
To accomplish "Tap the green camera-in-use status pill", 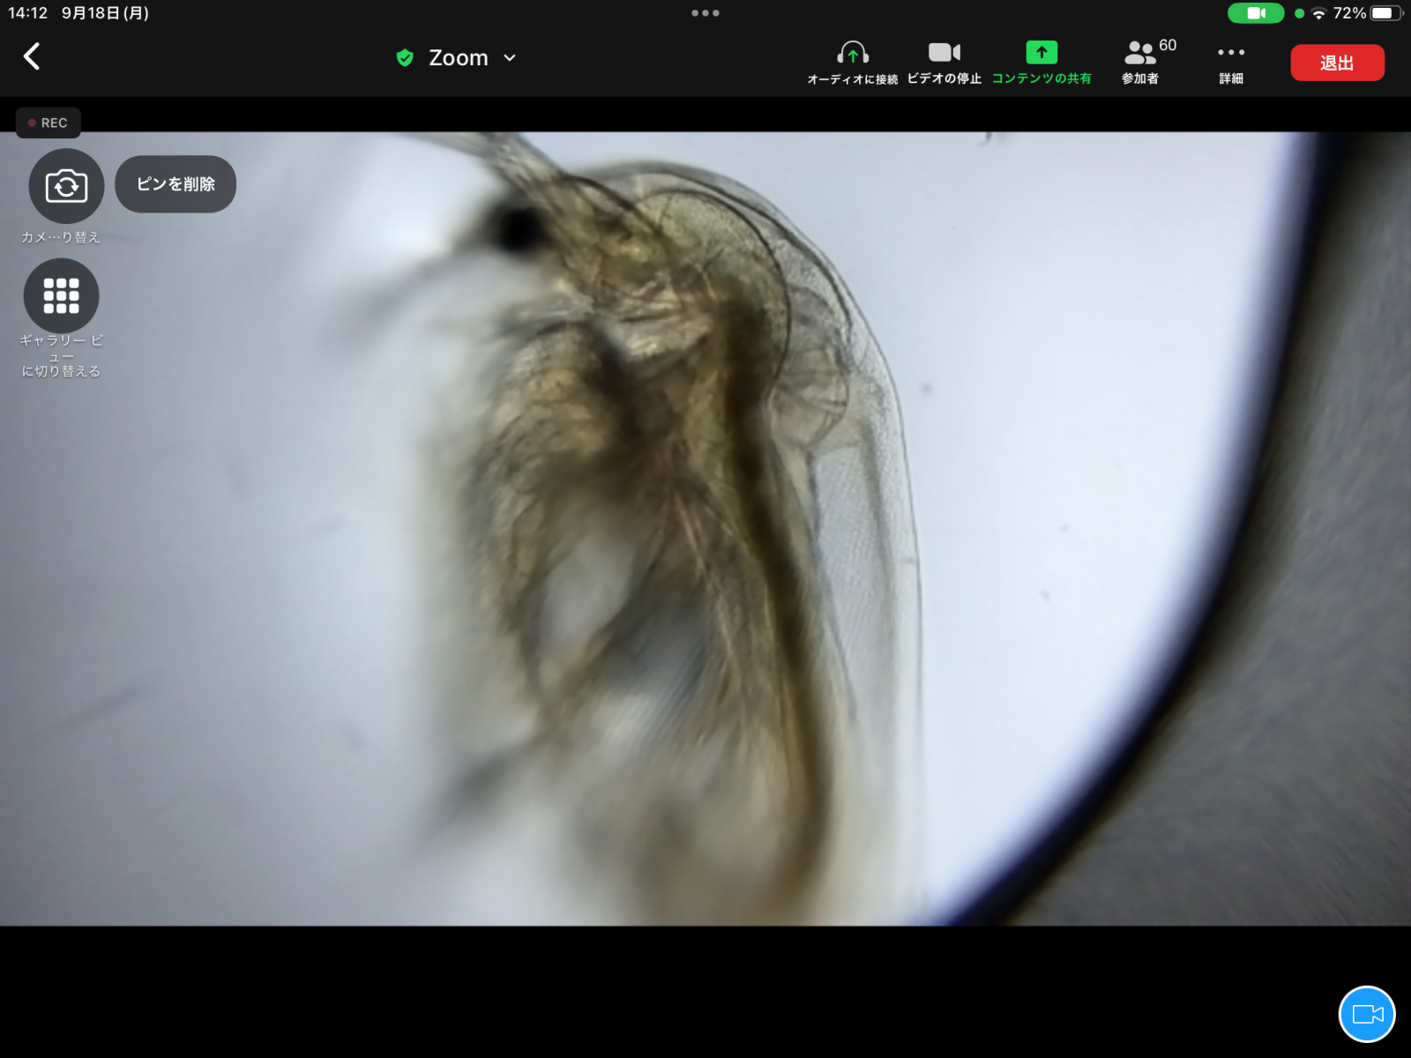I will click(1256, 13).
